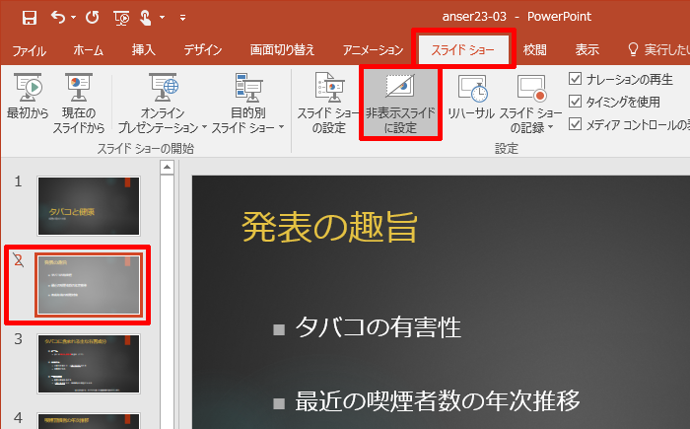Switch to the 表示 tab

point(587,49)
